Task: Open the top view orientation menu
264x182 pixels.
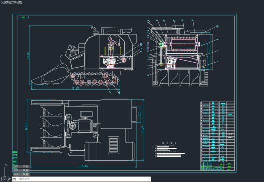Action: pyautogui.click(x=7, y=2)
